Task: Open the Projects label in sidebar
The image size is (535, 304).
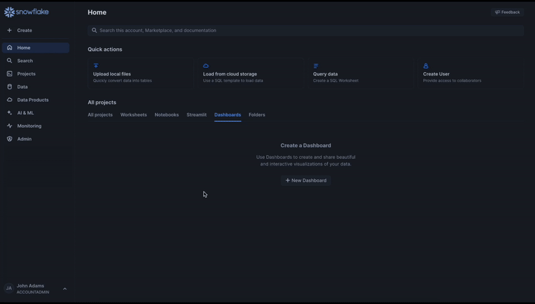Action: point(26,73)
